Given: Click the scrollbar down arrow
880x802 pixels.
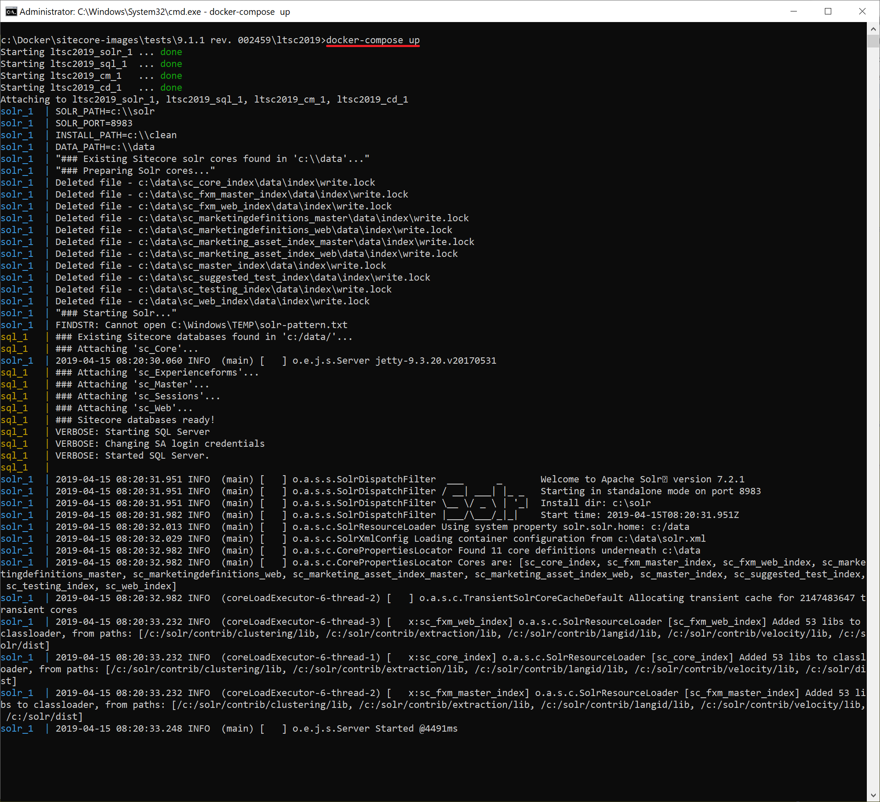Looking at the screenshot, I should pos(873,795).
